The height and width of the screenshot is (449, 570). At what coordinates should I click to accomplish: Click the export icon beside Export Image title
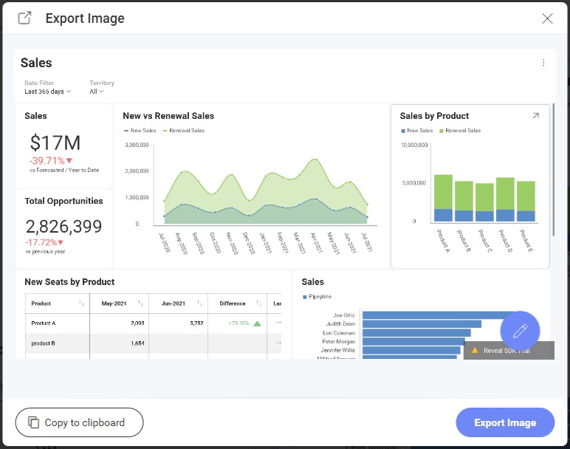pyautogui.click(x=24, y=18)
